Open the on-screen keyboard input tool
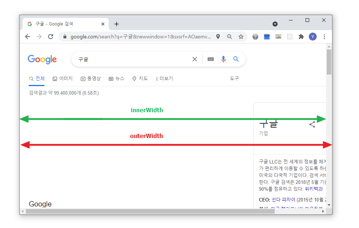359x228 pixels. [x=211, y=59]
